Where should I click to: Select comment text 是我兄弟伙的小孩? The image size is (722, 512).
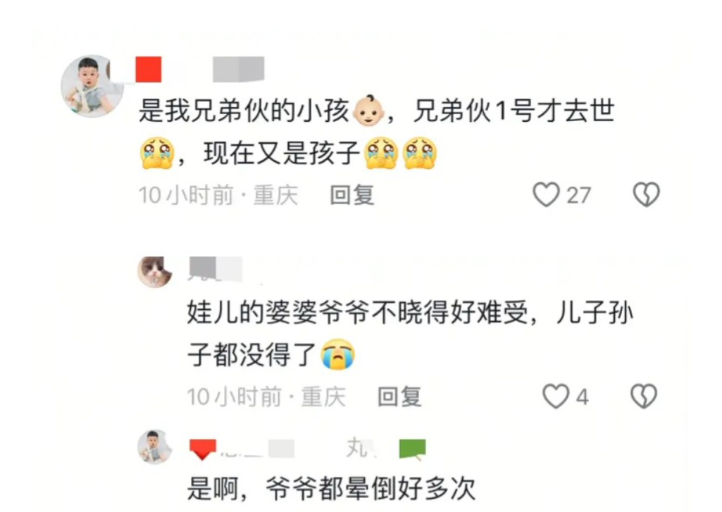(x=244, y=111)
